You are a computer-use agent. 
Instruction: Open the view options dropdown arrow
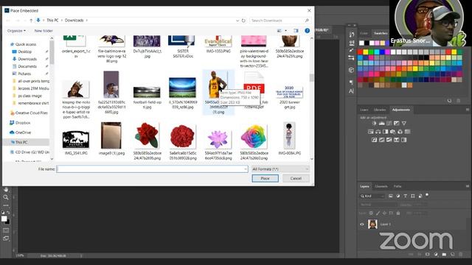(285, 31)
